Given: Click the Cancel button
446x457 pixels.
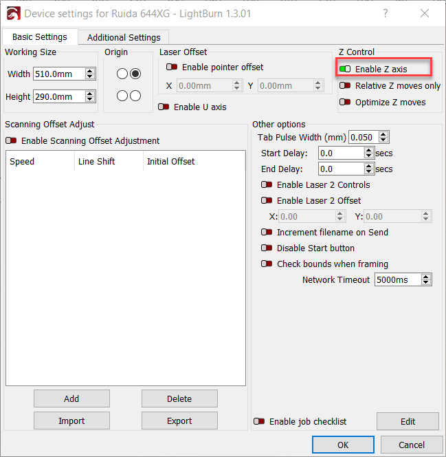Looking at the screenshot, I should (x=412, y=445).
